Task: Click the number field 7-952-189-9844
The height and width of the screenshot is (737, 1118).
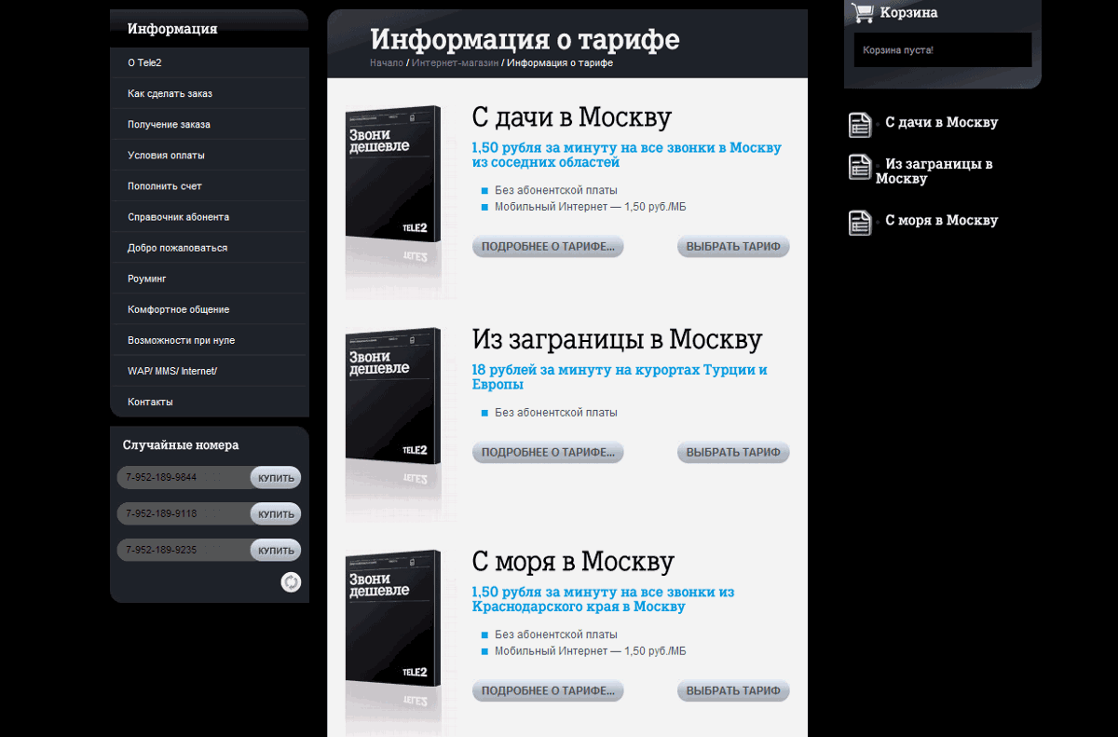Action: pos(184,478)
